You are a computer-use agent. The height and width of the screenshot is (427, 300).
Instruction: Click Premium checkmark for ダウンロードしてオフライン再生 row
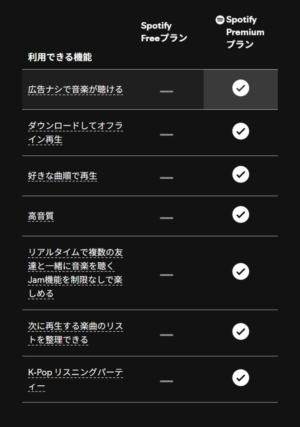coord(241,131)
